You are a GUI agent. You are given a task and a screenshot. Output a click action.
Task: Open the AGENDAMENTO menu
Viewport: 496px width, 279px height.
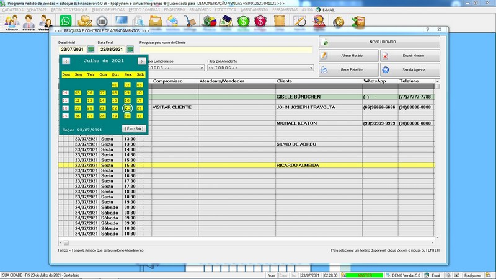click(x=254, y=10)
